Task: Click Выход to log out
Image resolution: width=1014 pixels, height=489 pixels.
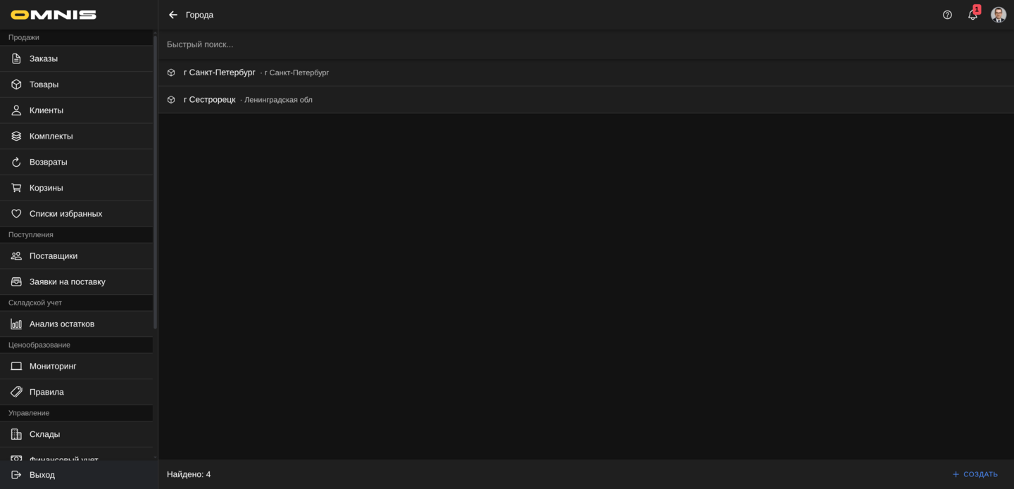Action: 42,475
